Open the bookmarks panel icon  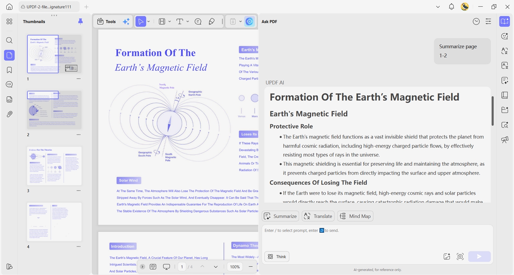click(9, 70)
